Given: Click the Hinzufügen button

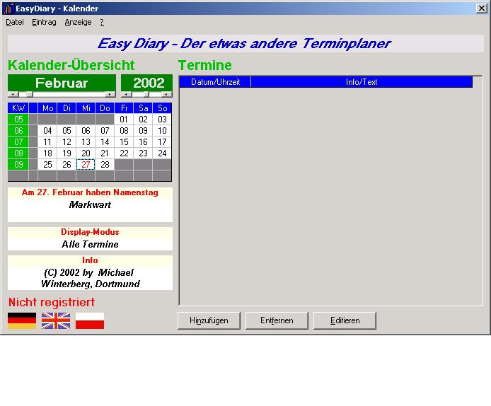Looking at the screenshot, I should click(209, 320).
